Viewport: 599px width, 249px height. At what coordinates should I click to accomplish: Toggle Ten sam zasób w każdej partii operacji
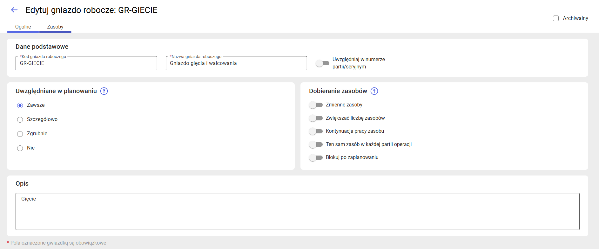pos(316,144)
